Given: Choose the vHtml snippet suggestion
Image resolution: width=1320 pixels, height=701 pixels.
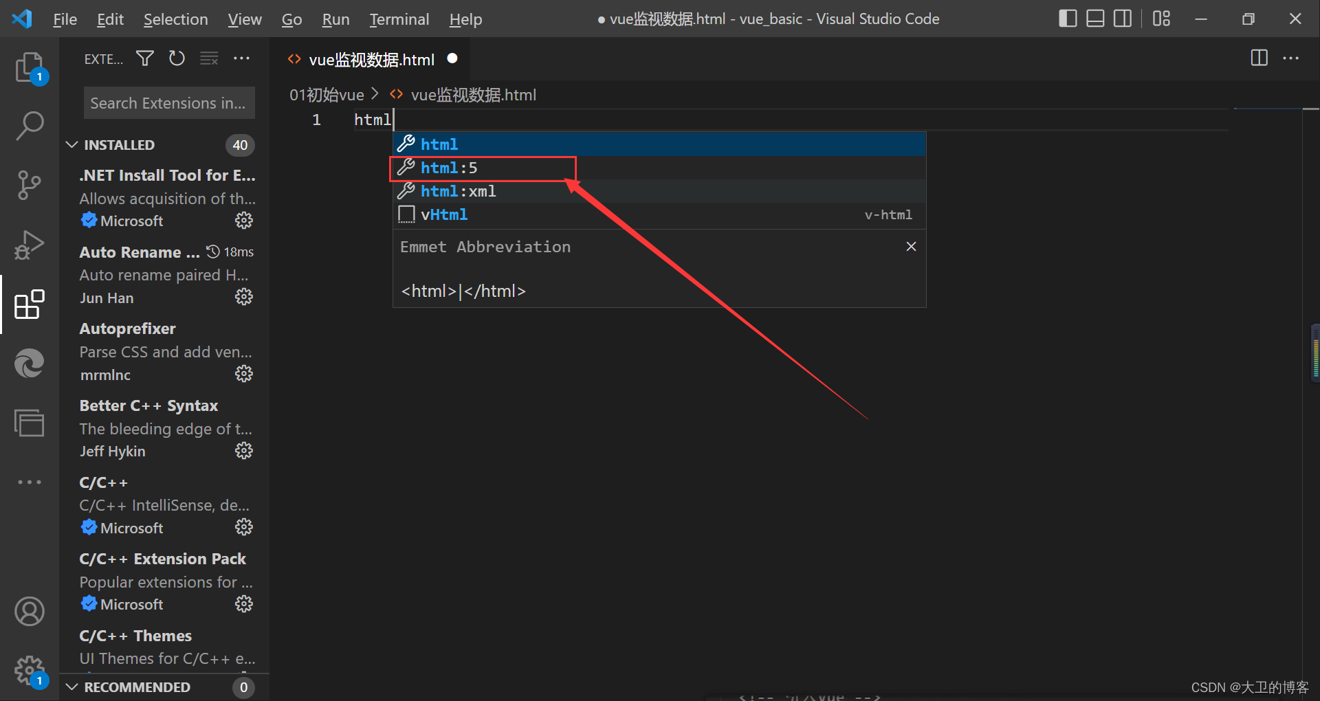Looking at the screenshot, I should coord(659,214).
